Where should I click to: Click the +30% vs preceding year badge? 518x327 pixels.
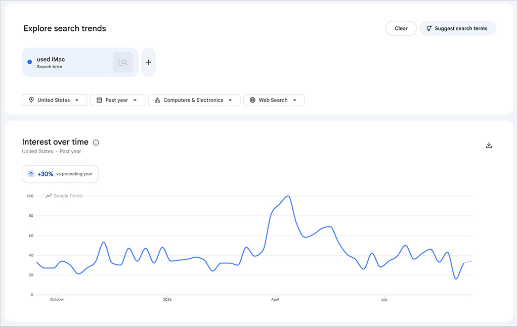60,174
